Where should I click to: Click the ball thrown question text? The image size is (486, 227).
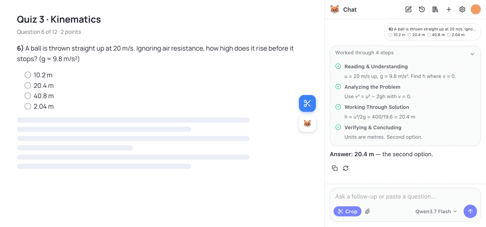[x=155, y=53]
